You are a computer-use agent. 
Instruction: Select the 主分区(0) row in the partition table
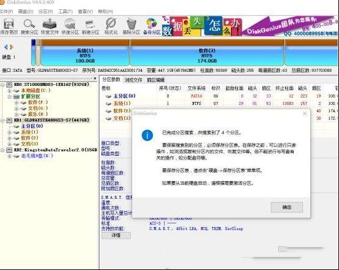(219, 96)
